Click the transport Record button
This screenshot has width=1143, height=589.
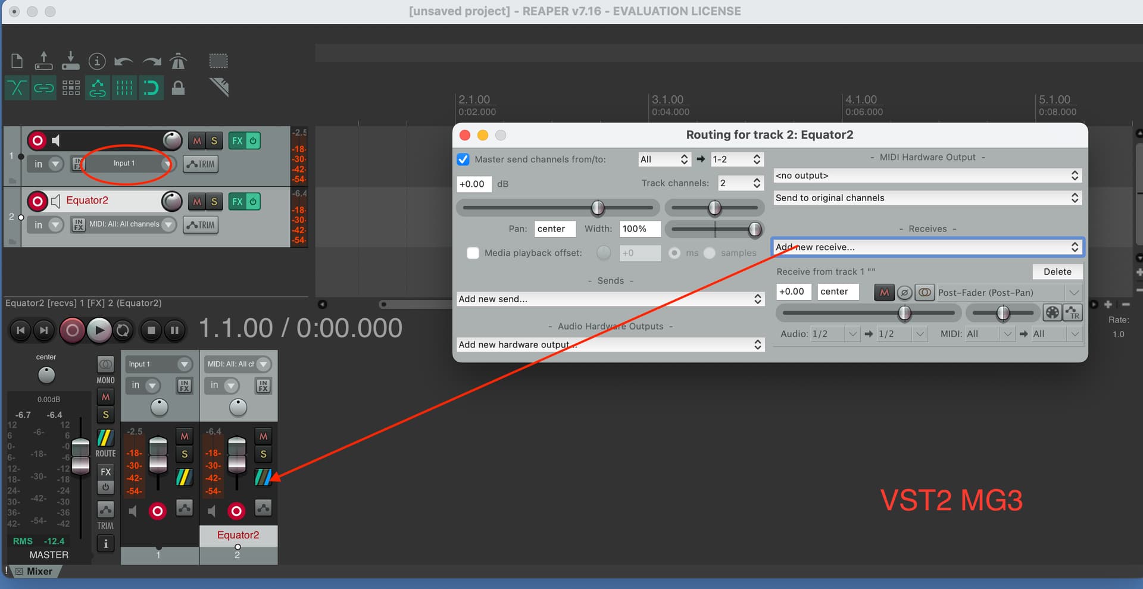click(72, 330)
